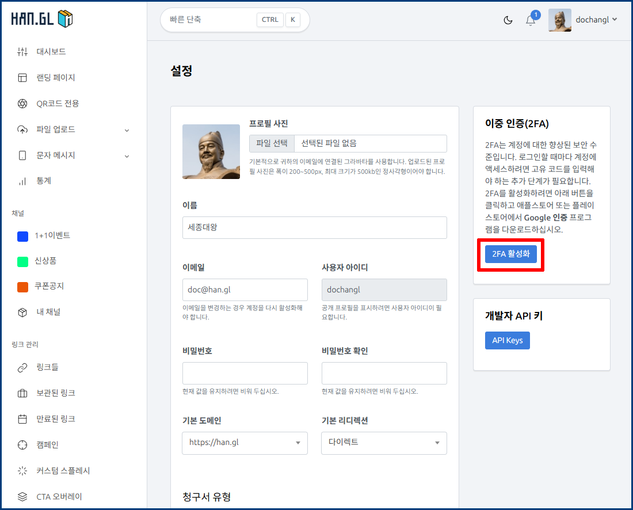Open the dochangl account dropdown

click(596, 20)
